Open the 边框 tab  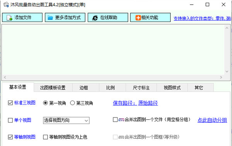pyautogui.click(x=86, y=87)
